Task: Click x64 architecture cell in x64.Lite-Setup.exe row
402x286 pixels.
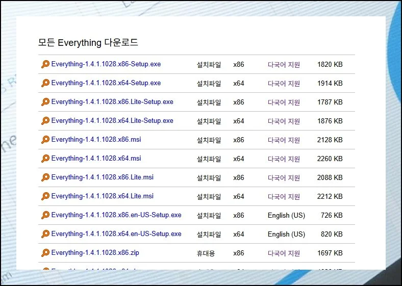Action: coord(239,121)
